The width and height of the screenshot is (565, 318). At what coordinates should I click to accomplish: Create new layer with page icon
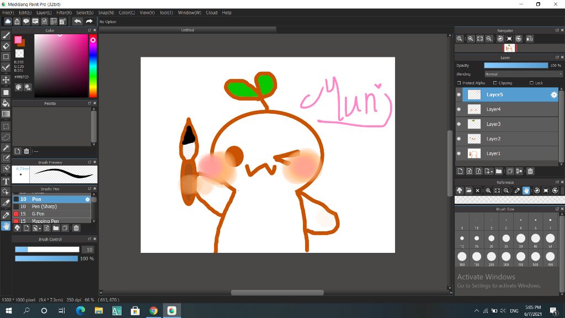pyautogui.click(x=460, y=171)
